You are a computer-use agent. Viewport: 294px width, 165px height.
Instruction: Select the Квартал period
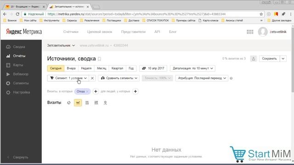pos(118,68)
